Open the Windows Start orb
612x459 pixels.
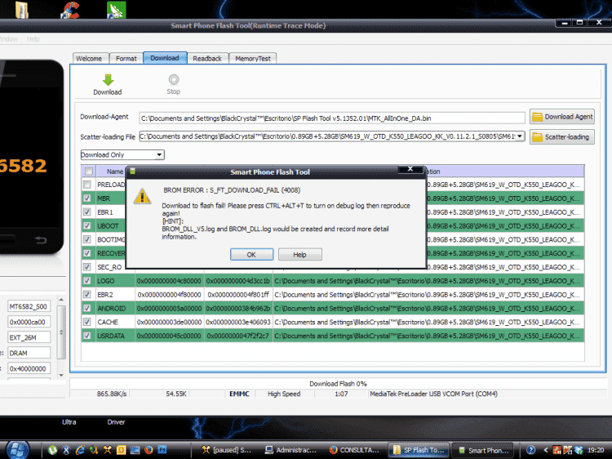pyautogui.click(x=18, y=450)
